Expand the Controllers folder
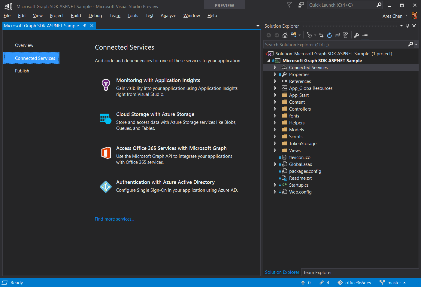This screenshot has width=421, height=287. 275,109
